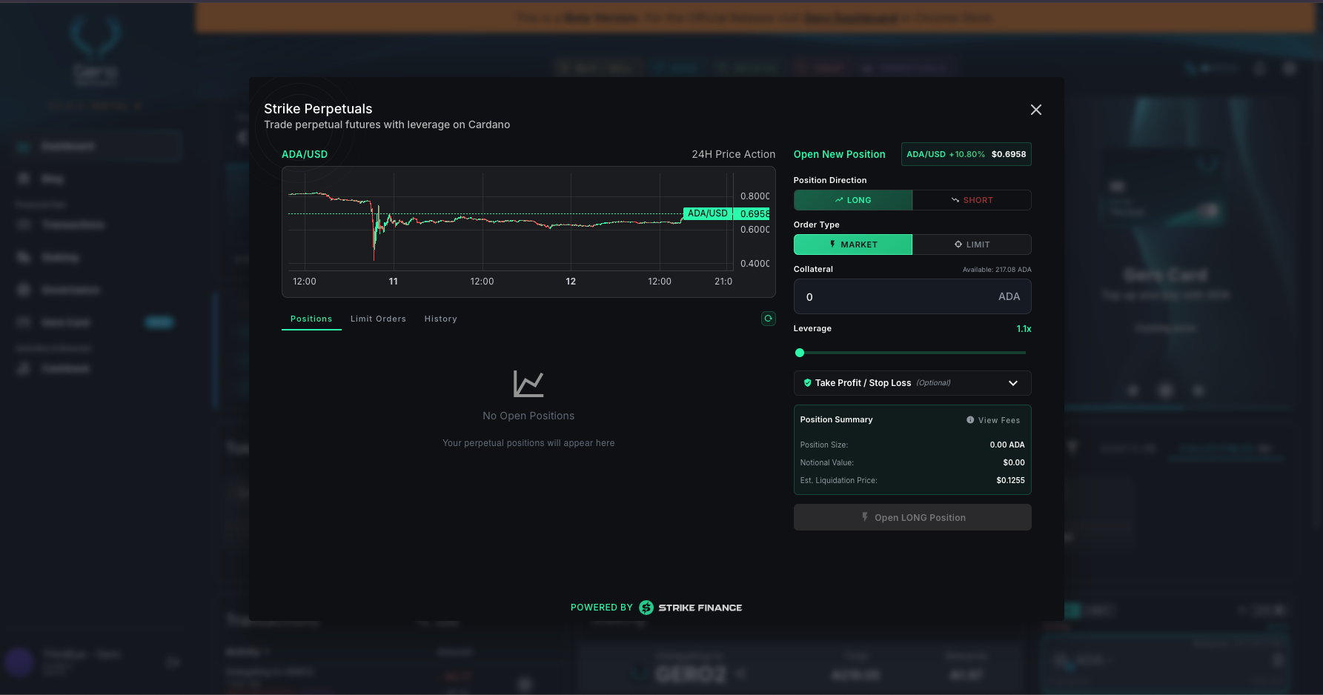The height and width of the screenshot is (695, 1323).
Task: Click the refresh icon beside the Positions tabs
Action: [x=768, y=319]
